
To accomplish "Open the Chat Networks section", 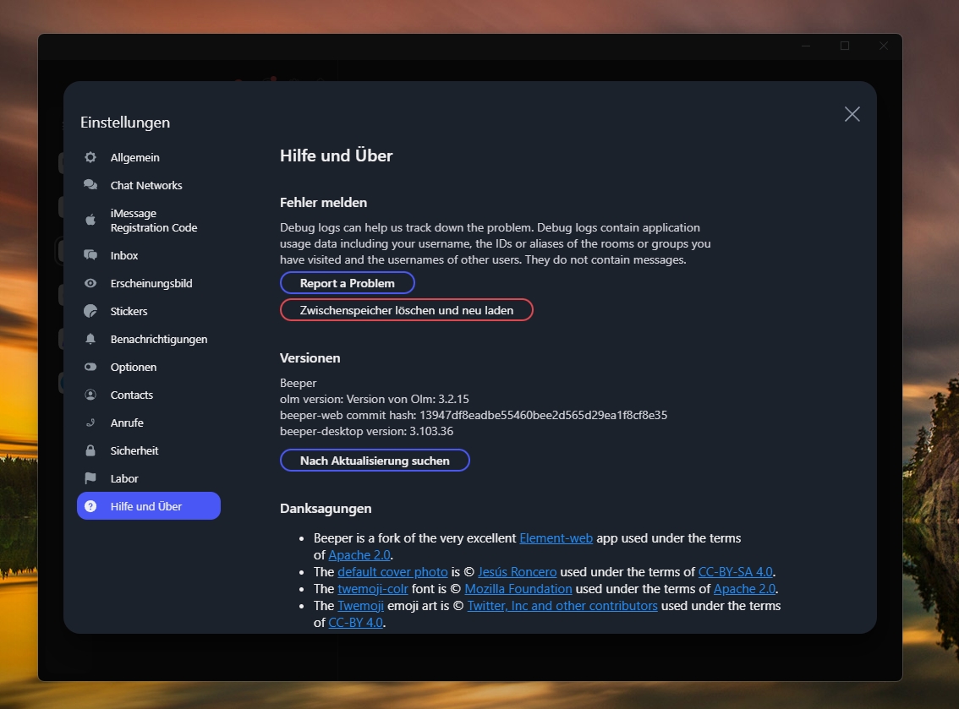I will click(149, 185).
